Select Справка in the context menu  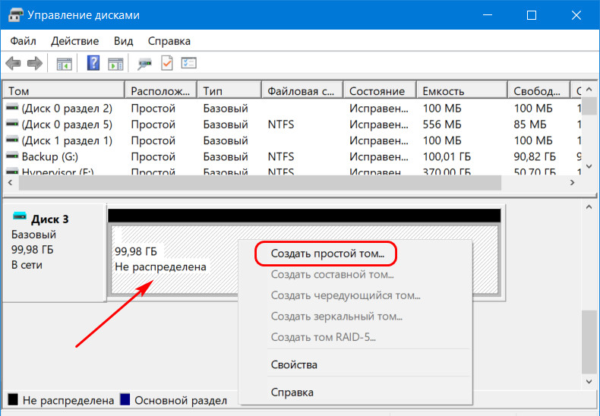pos(292,392)
